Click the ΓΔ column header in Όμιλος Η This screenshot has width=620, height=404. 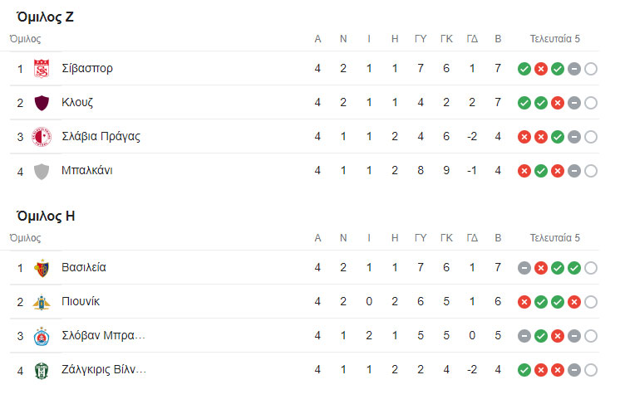[472, 238]
